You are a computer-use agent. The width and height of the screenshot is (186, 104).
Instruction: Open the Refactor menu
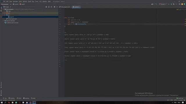pyautogui.click(x=25, y=1)
